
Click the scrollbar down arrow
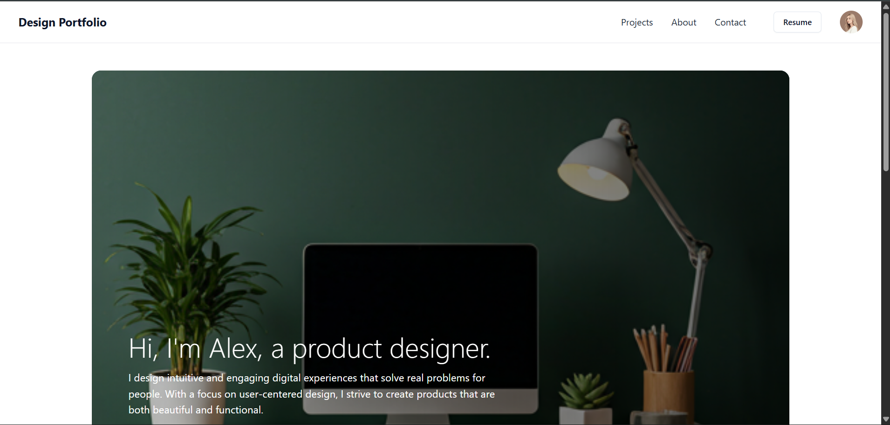pos(886,419)
